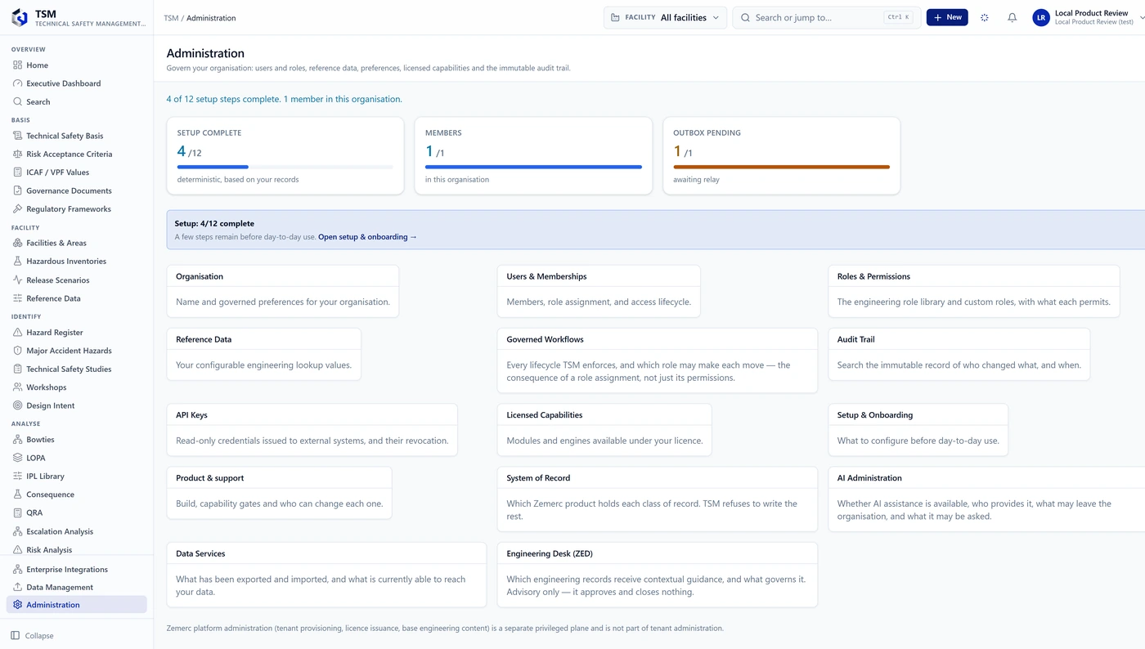The height and width of the screenshot is (649, 1145).
Task: Click the TSM logo icon
Action: click(20, 18)
